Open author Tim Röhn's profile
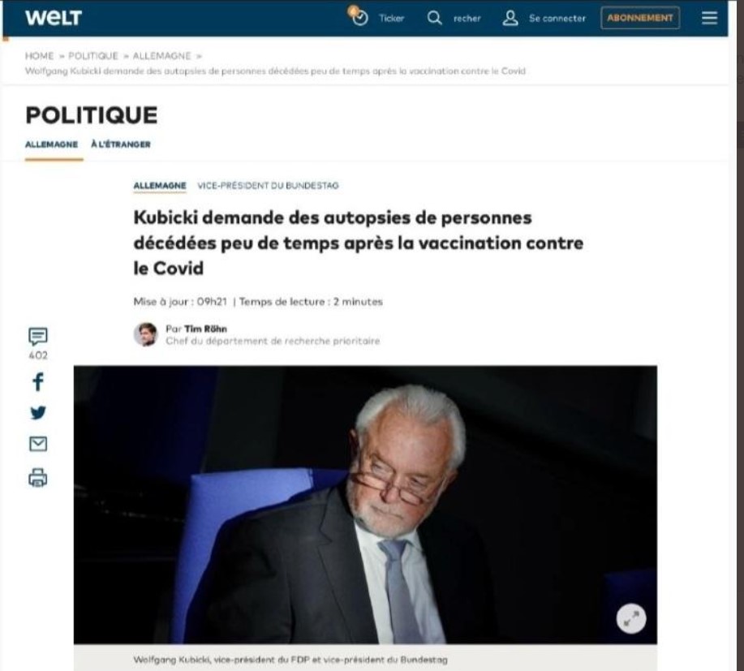This screenshot has height=671, width=744. 205,329
